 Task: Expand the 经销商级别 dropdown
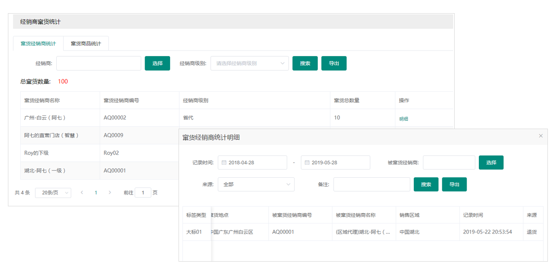click(x=250, y=63)
